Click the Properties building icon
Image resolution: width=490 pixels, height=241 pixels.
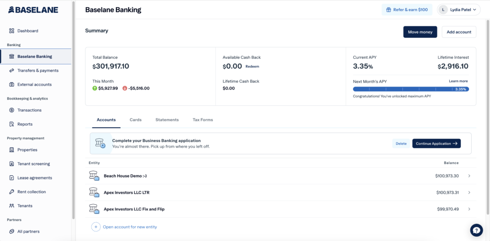click(11, 150)
